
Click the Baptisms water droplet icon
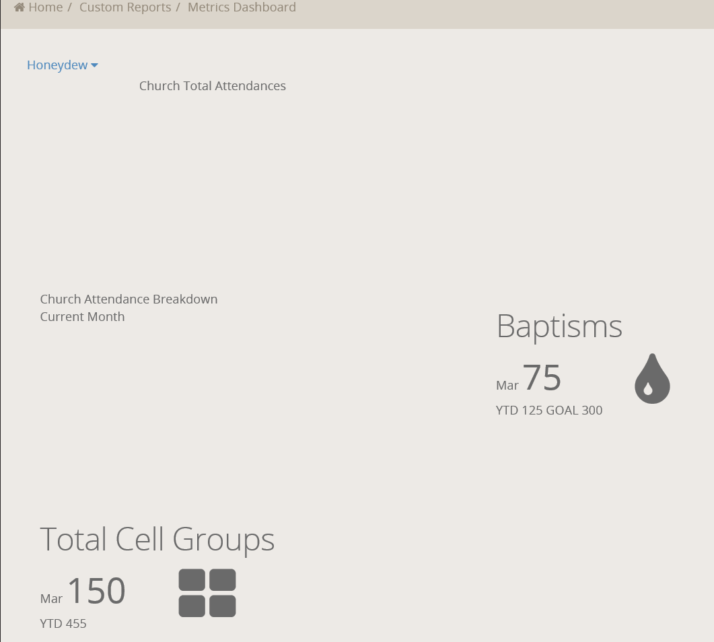click(x=652, y=379)
